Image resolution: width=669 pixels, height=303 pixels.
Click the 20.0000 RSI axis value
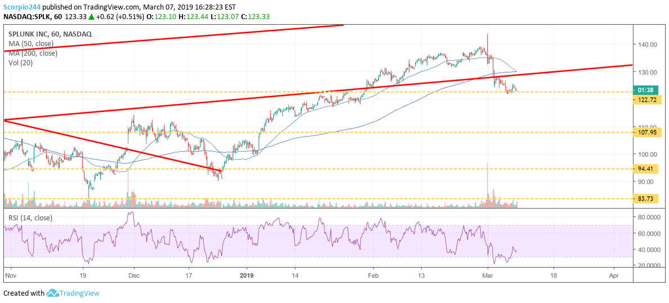(649, 265)
